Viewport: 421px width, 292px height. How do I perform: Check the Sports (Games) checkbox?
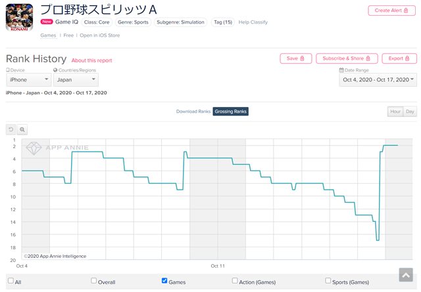pos(328,280)
